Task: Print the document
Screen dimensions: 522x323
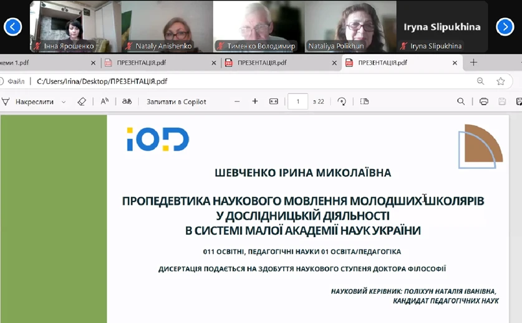Action: coord(484,101)
